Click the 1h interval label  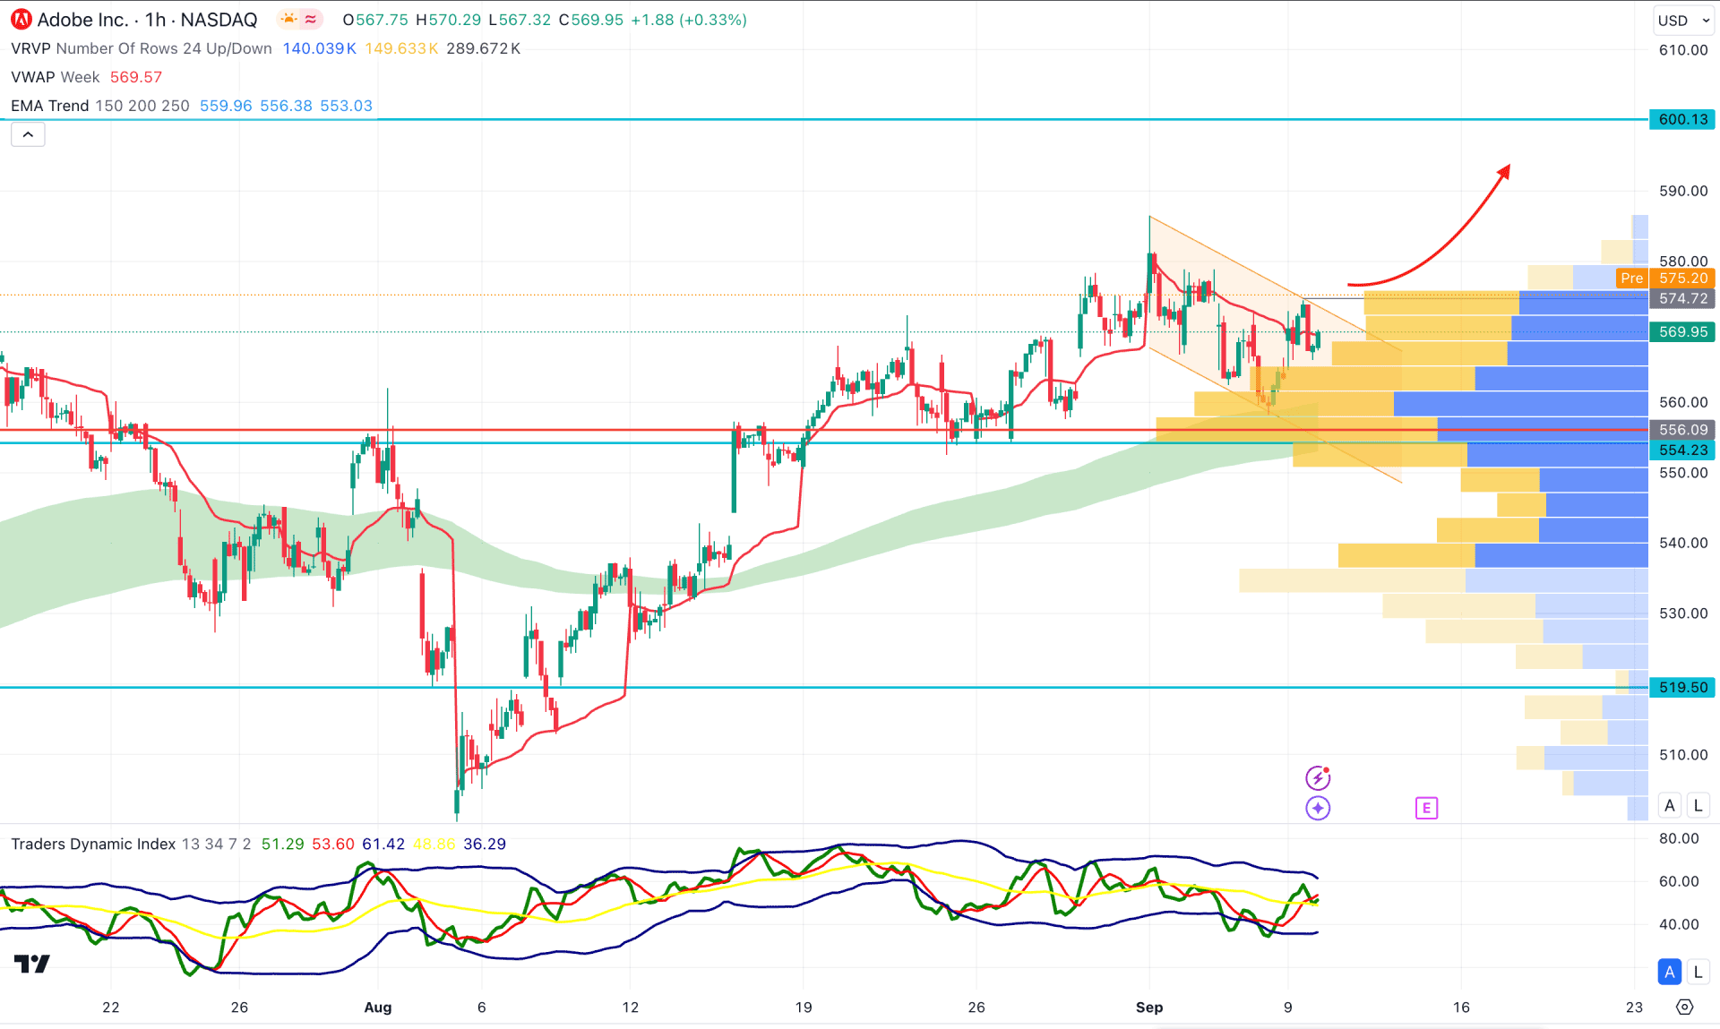pyautogui.click(x=156, y=20)
